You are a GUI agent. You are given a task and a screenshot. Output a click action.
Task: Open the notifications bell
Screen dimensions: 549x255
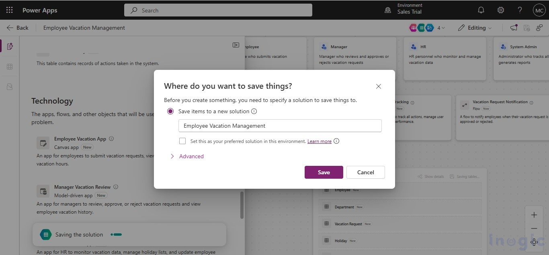point(481,10)
